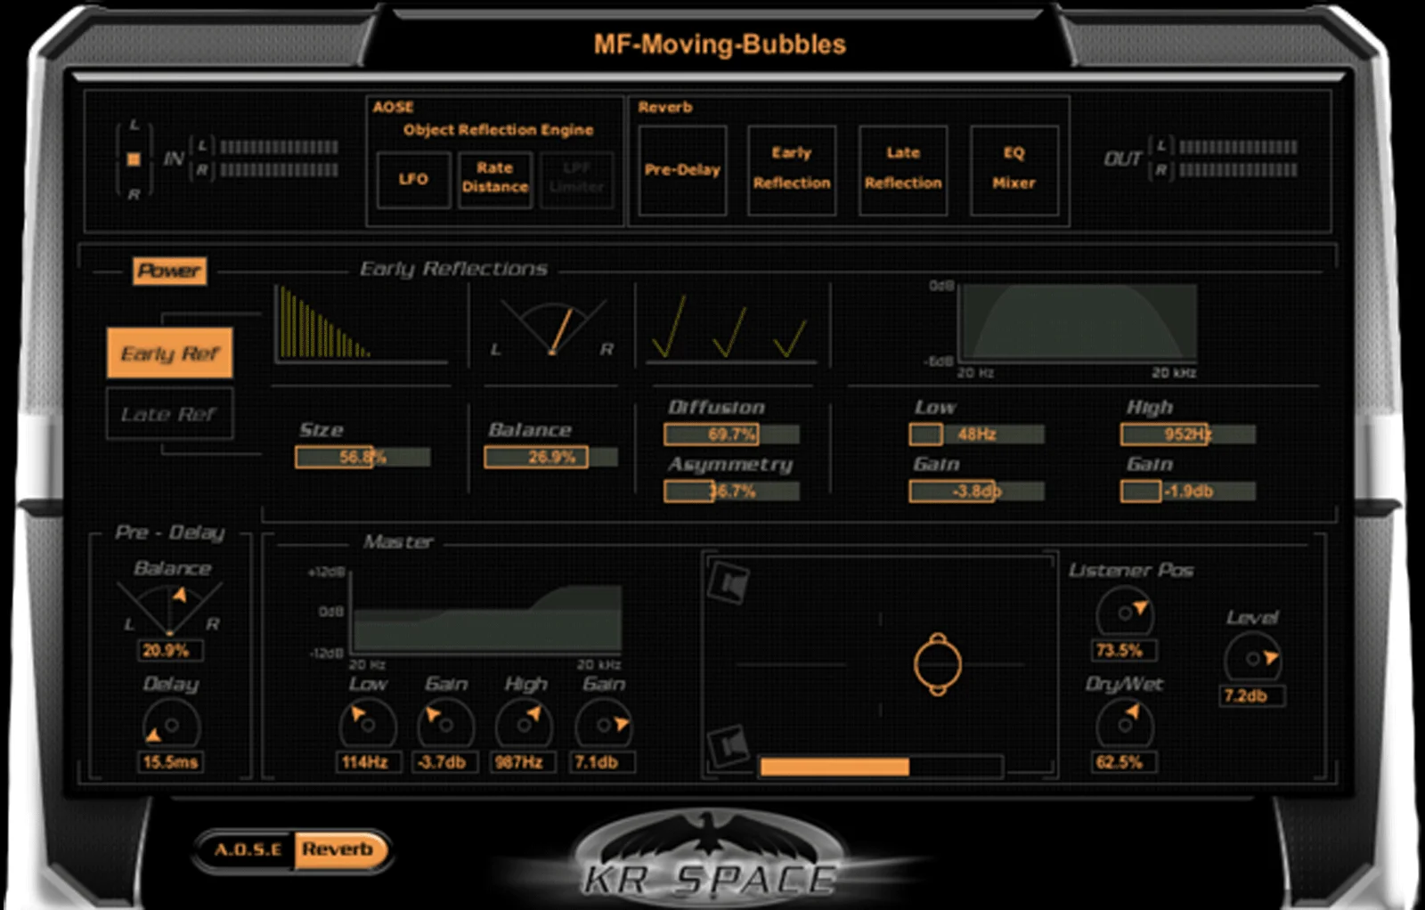Click the Listener Pos knob

pos(1125,613)
